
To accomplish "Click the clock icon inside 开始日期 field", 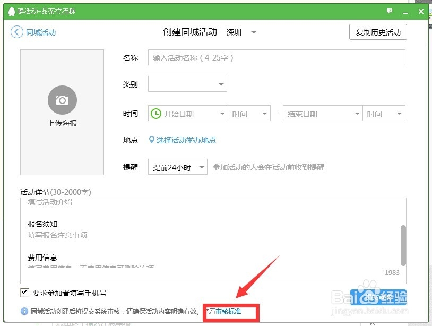I will [156, 113].
